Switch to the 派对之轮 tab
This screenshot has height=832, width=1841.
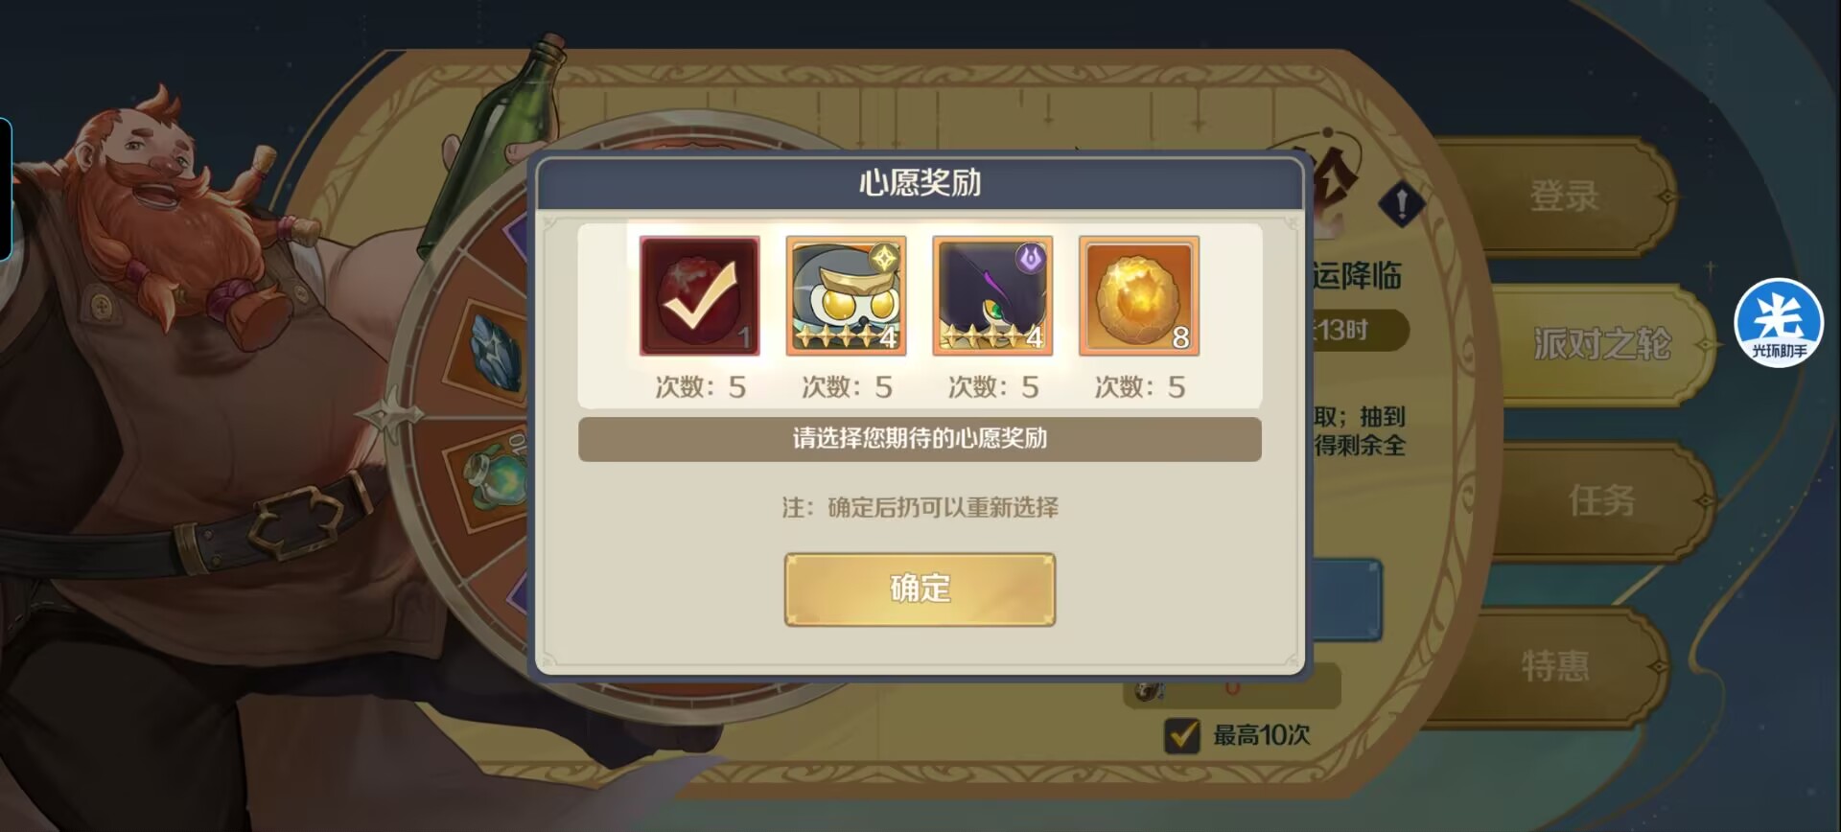[1601, 343]
